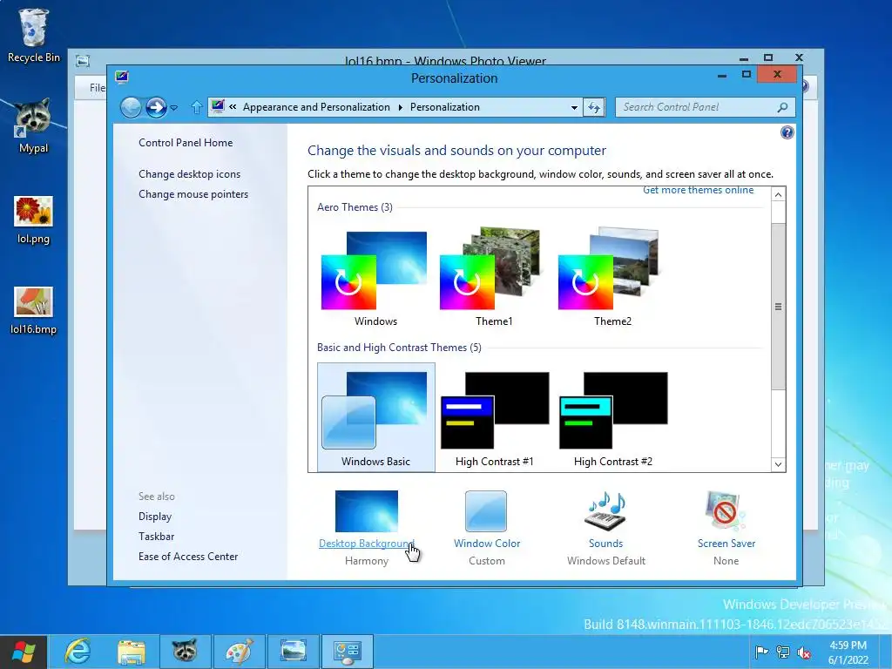Click the Desktop Background preview icon
892x669 pixels.
367,510
